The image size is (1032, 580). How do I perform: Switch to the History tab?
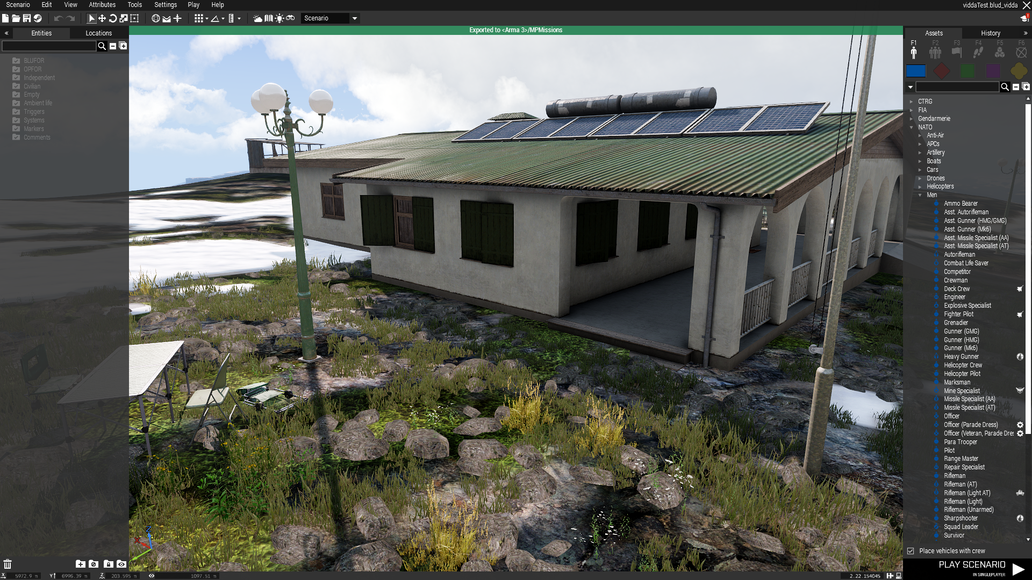(991, 33)
